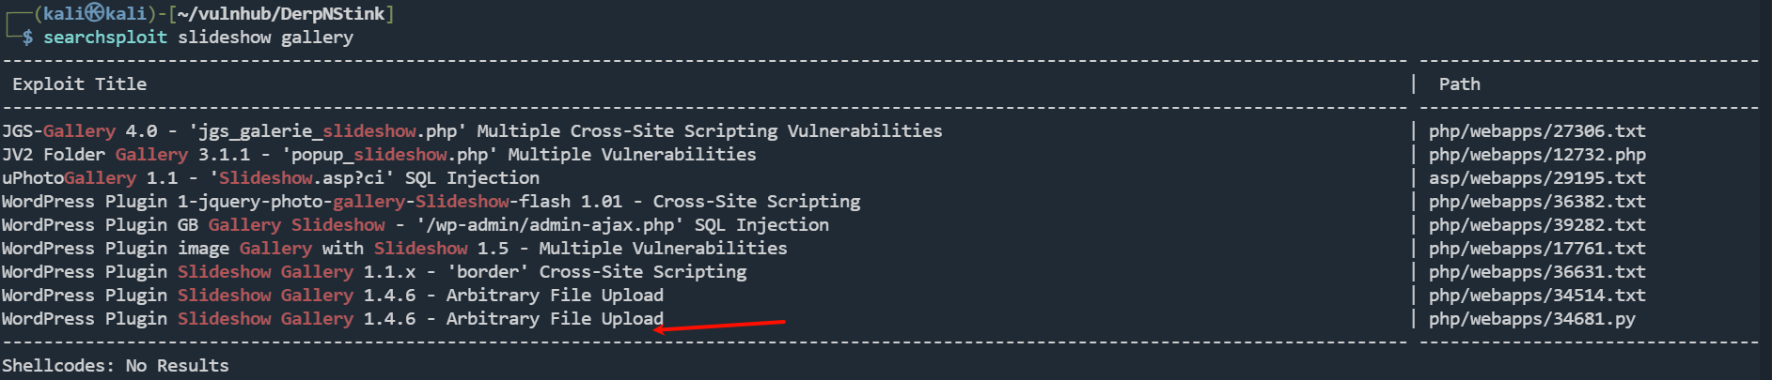Click the 'Shellcodes: No Results' line

(116, 366)
